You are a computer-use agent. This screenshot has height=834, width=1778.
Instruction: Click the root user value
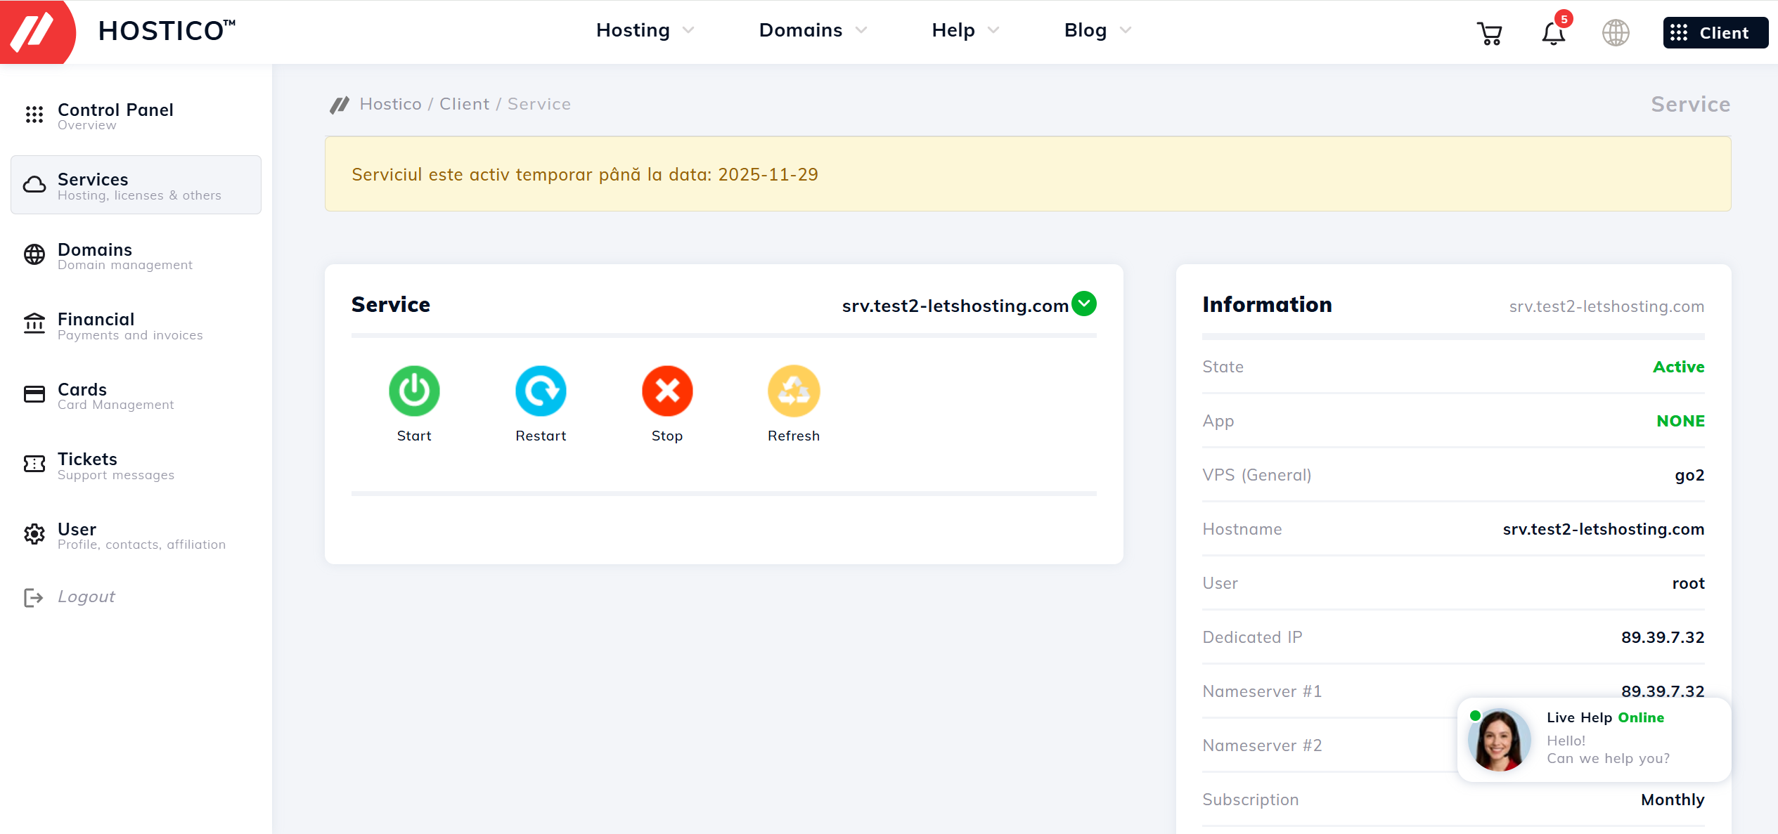1689,583
